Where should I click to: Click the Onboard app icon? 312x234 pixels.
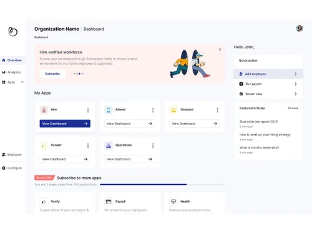(173, 110)
